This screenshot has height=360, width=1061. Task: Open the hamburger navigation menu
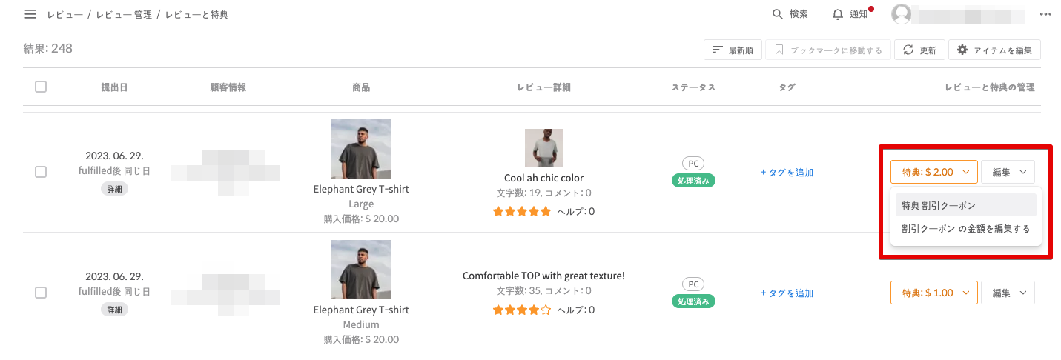(x=30, y=14)
